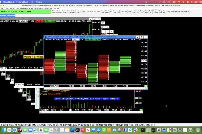Switch chart timeframe to 10M
The image size is (202, 134).
[x=182, y=12]
